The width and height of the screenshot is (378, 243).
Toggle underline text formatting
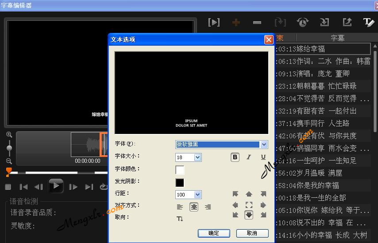pyautogui.click(x=263, y=157)
